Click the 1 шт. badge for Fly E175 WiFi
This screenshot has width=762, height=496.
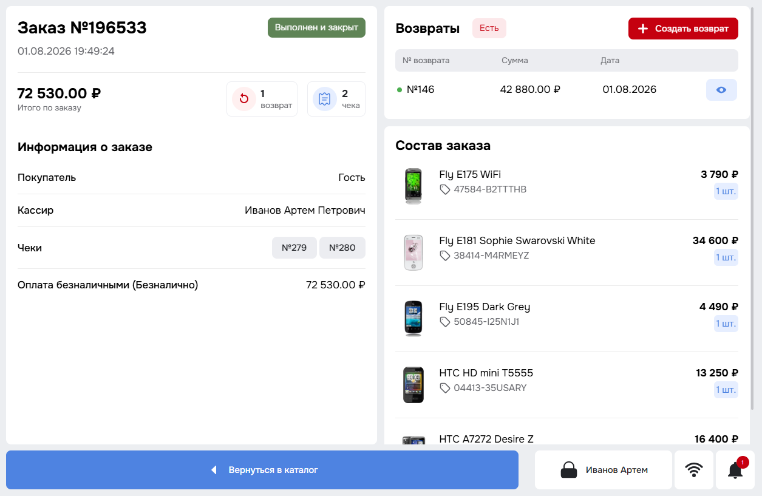click(x=726, y=191)
